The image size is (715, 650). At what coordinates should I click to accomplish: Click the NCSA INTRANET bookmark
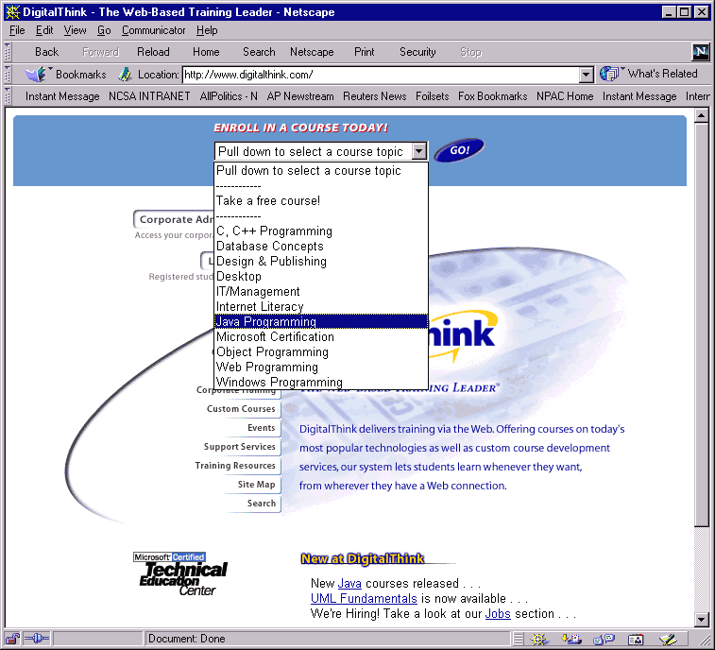click(x=149, y=96)
